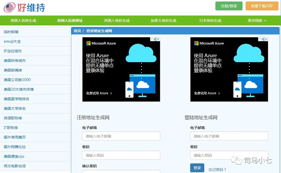Open emoji大全 in the sidebar
This screenshot has width=281, height=173.
(35, 41)
